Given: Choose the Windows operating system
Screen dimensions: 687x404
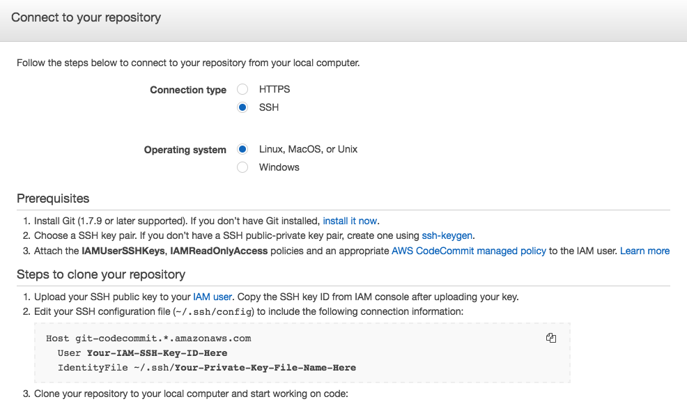Looking at the screenshot, I should 242,167.
